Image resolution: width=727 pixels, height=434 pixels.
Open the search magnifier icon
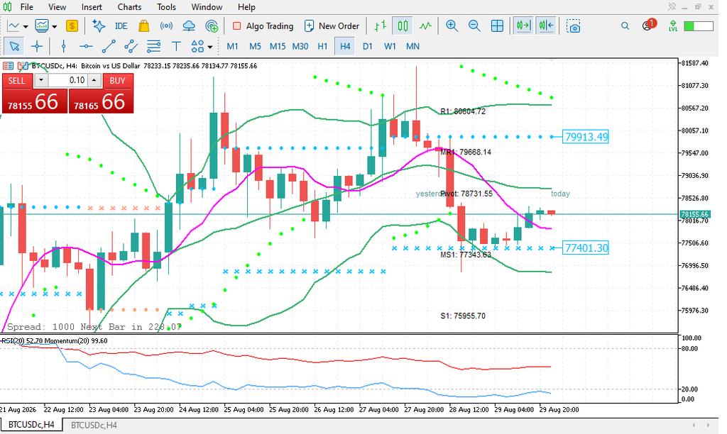625,26
